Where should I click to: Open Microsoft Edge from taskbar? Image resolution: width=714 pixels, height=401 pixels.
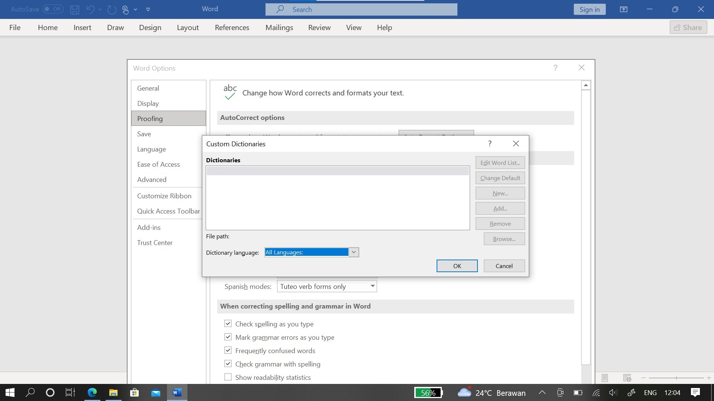pos(92,392)
